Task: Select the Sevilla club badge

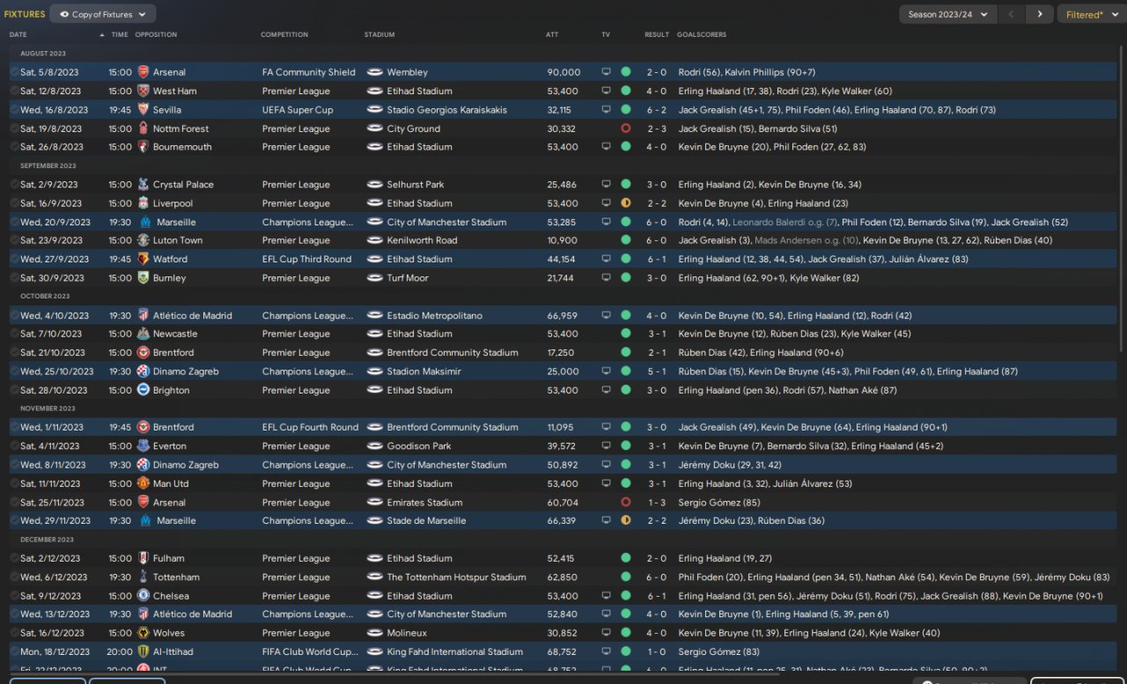Action: pyautogui.click(x=144, y=110)
